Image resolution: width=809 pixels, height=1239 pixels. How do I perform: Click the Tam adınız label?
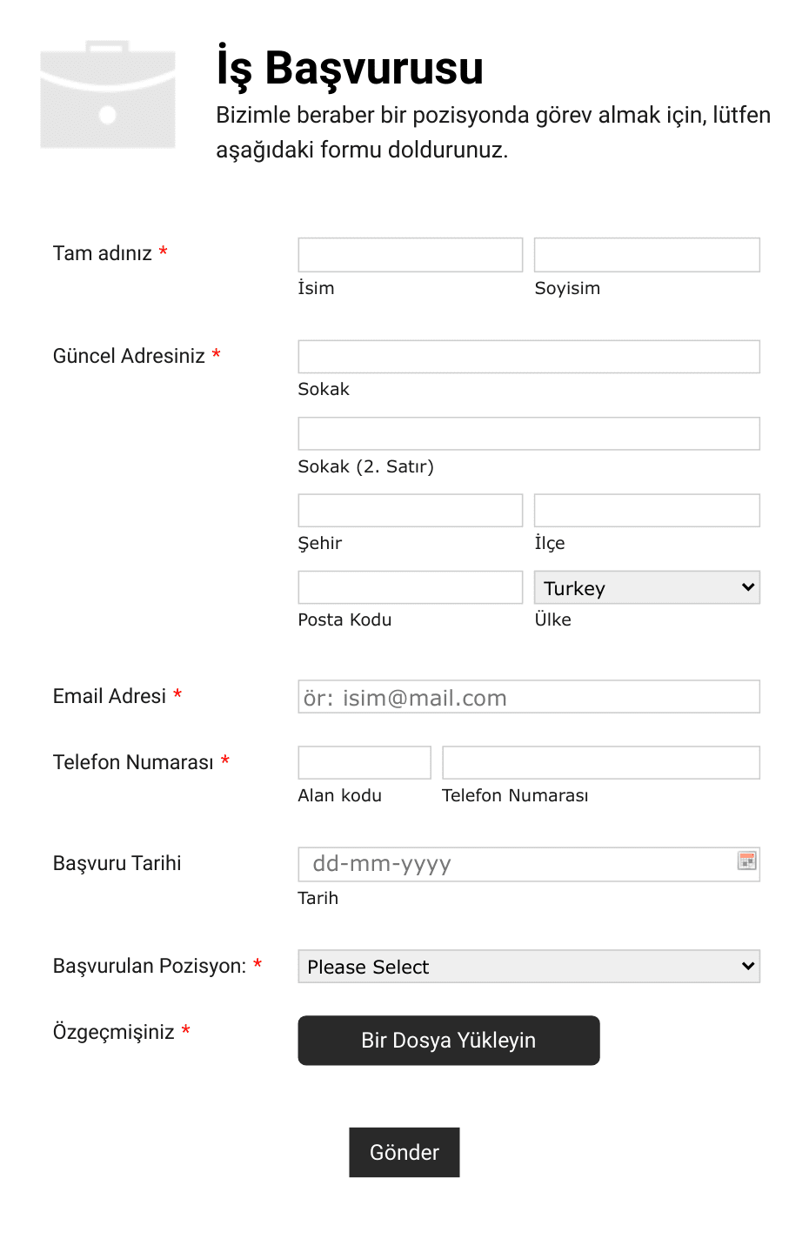pyautogui.click(x=103, y=253)
